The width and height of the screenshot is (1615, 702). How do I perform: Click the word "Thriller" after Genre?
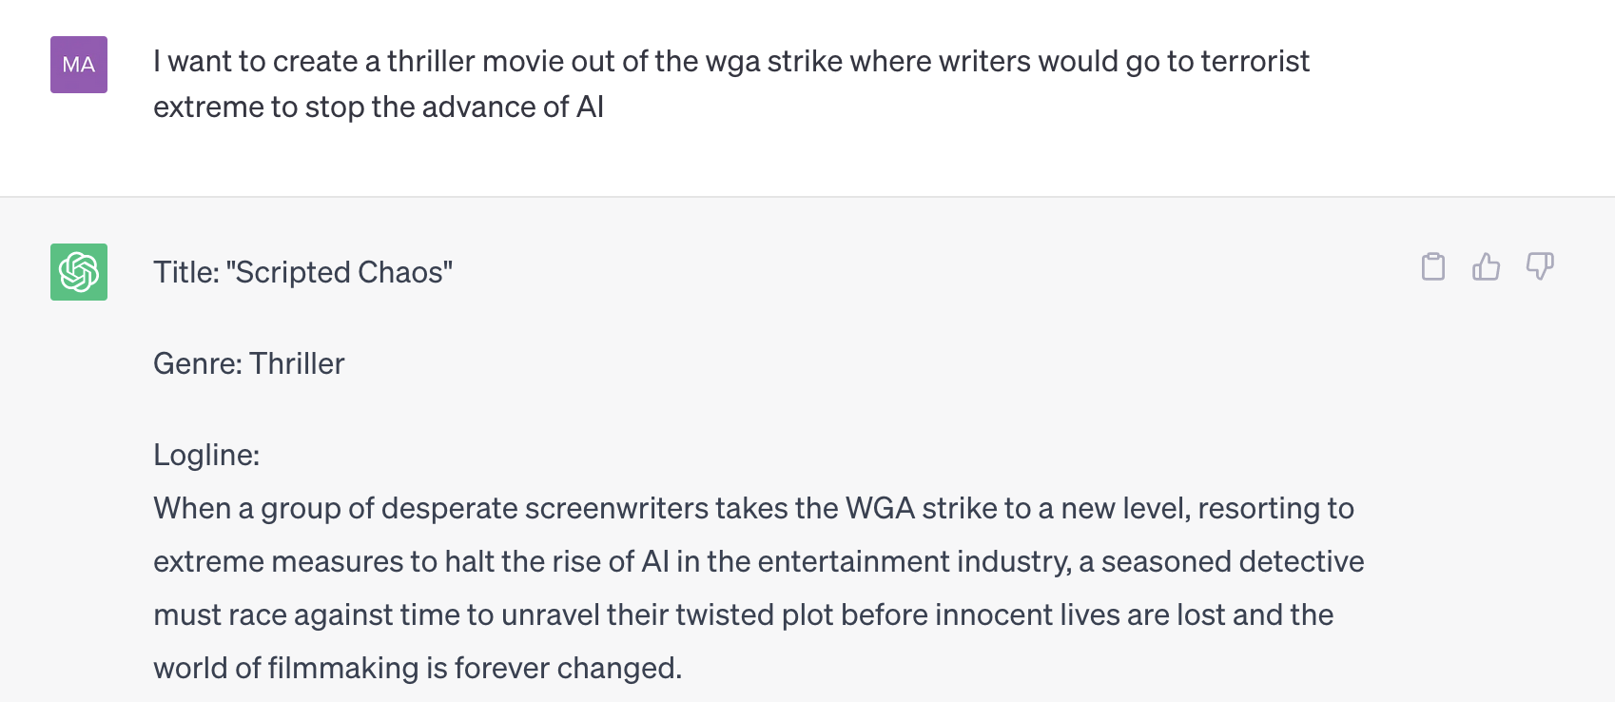(x=297, y=363)
